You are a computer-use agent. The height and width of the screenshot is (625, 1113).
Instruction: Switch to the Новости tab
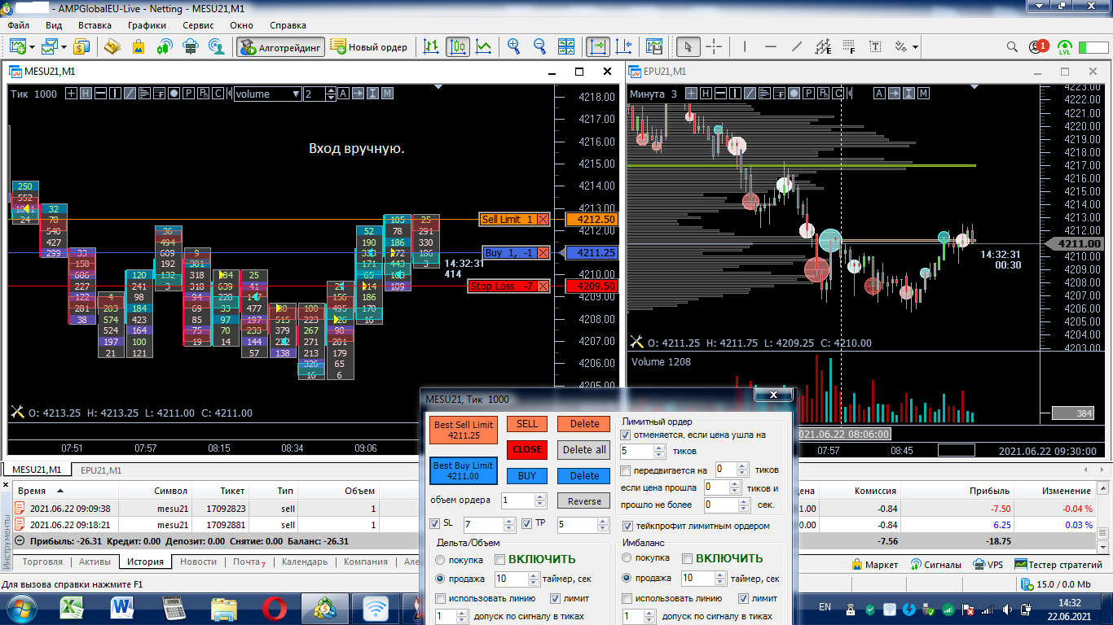(198, 562)
